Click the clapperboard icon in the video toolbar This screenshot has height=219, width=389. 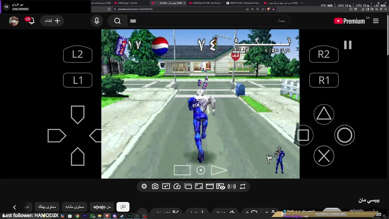click(210, 186)
